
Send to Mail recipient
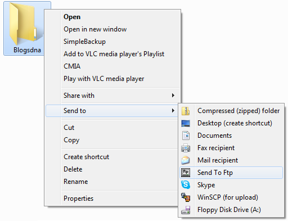tap(231, 160)
